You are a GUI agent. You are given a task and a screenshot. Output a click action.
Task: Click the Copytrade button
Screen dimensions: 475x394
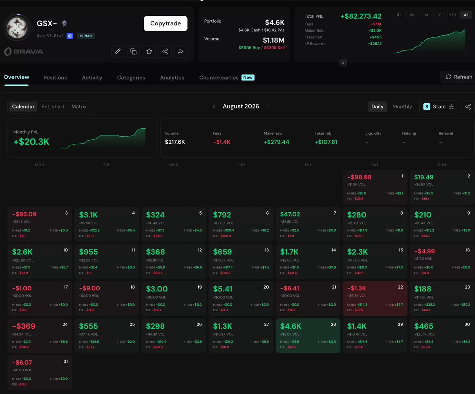(x=165, y=23)
